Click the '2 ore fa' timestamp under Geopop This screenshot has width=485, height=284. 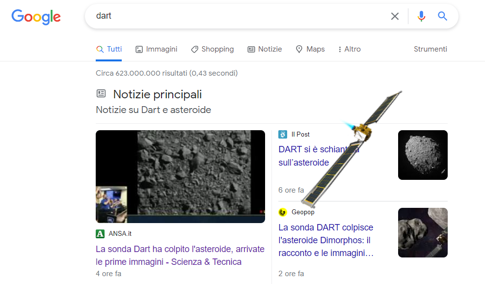click(291, 274)
